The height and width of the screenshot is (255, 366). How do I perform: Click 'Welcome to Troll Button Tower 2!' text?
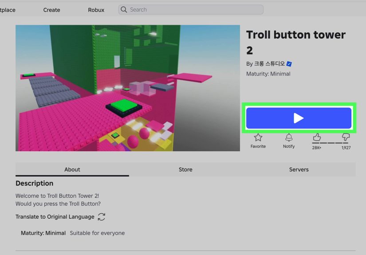point(57,196)
